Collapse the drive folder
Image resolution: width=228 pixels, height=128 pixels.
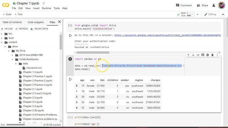point(5,47)
